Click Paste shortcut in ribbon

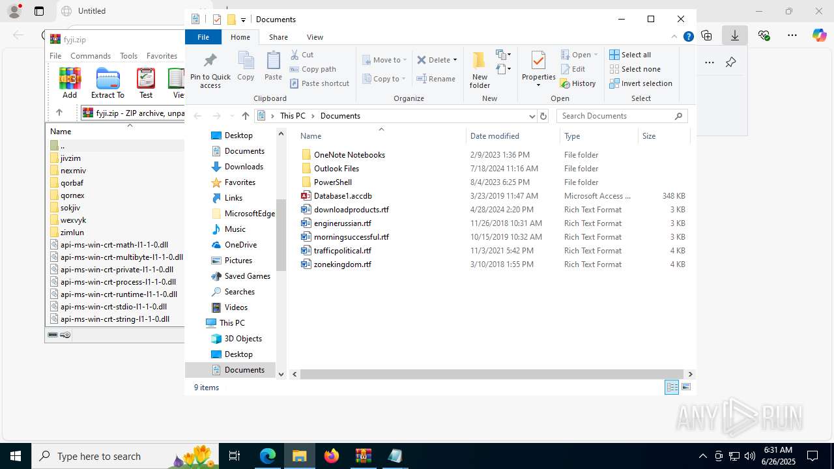point(319,83)
